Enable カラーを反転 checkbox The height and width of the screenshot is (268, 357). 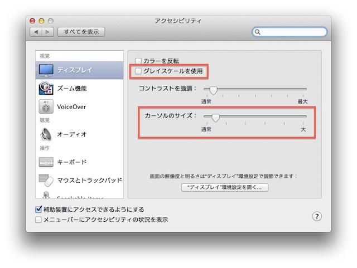click(x=138, y=61)
